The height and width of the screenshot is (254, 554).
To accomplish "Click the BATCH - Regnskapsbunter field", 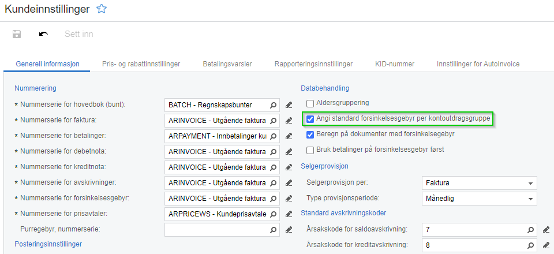I will (222, 105).
